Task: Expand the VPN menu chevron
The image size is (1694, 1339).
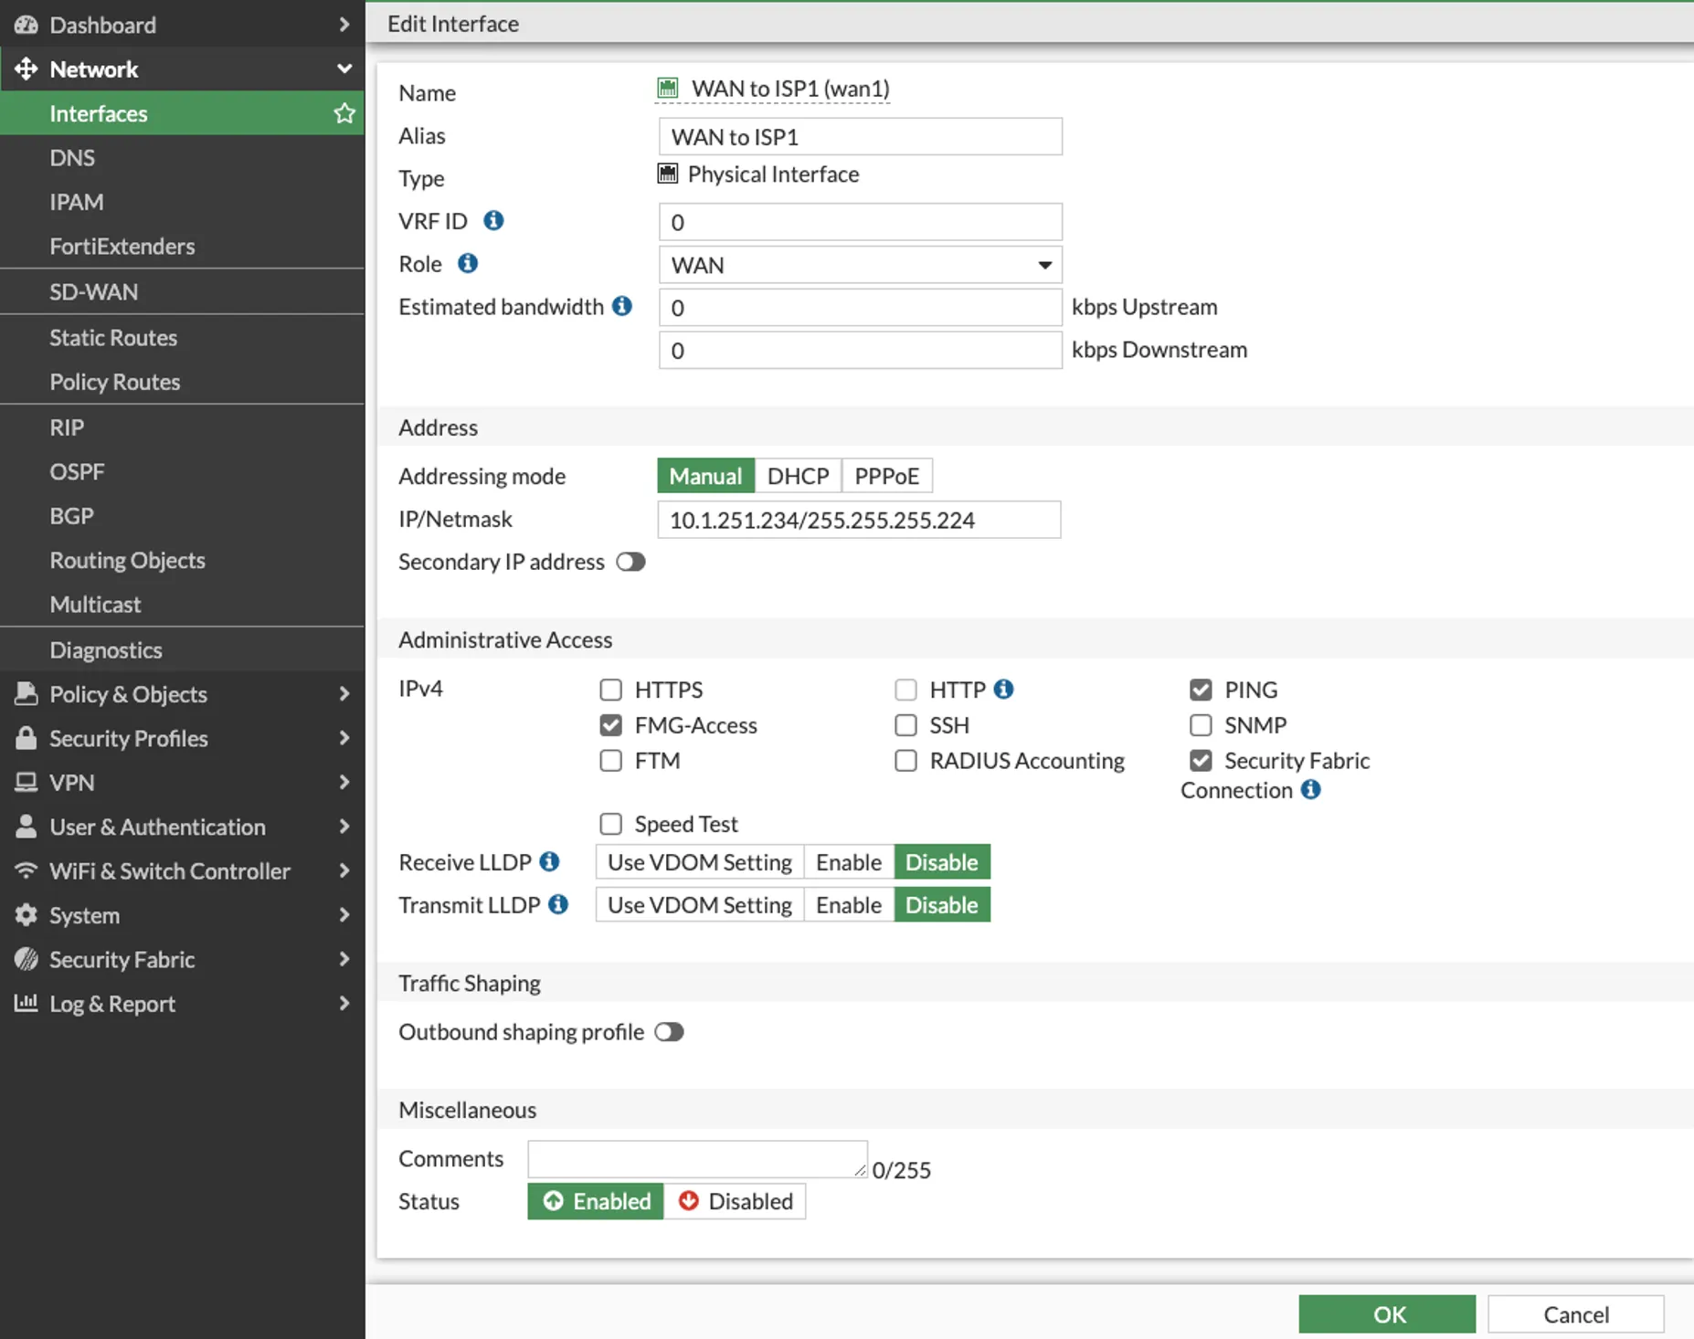Action: pos(344,782)
